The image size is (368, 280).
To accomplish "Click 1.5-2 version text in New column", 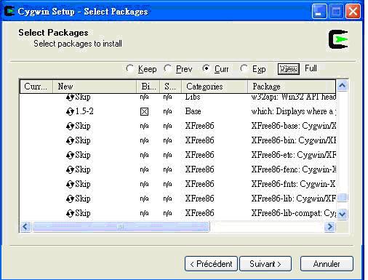I will [x=84, y=111].
